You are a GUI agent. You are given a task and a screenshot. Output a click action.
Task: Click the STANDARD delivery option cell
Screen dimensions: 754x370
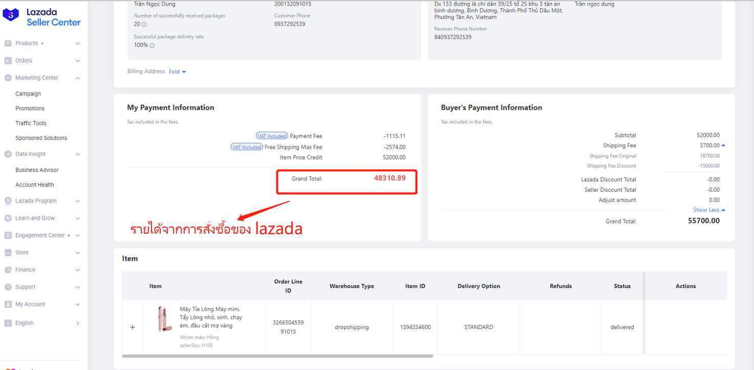(x=479, y=327)
